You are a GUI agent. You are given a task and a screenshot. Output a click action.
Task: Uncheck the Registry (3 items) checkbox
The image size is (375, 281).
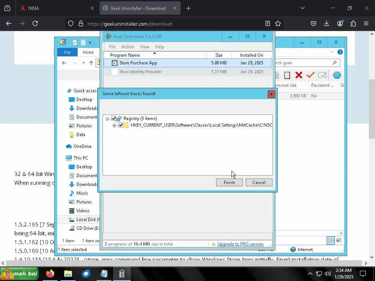[114, 118]
